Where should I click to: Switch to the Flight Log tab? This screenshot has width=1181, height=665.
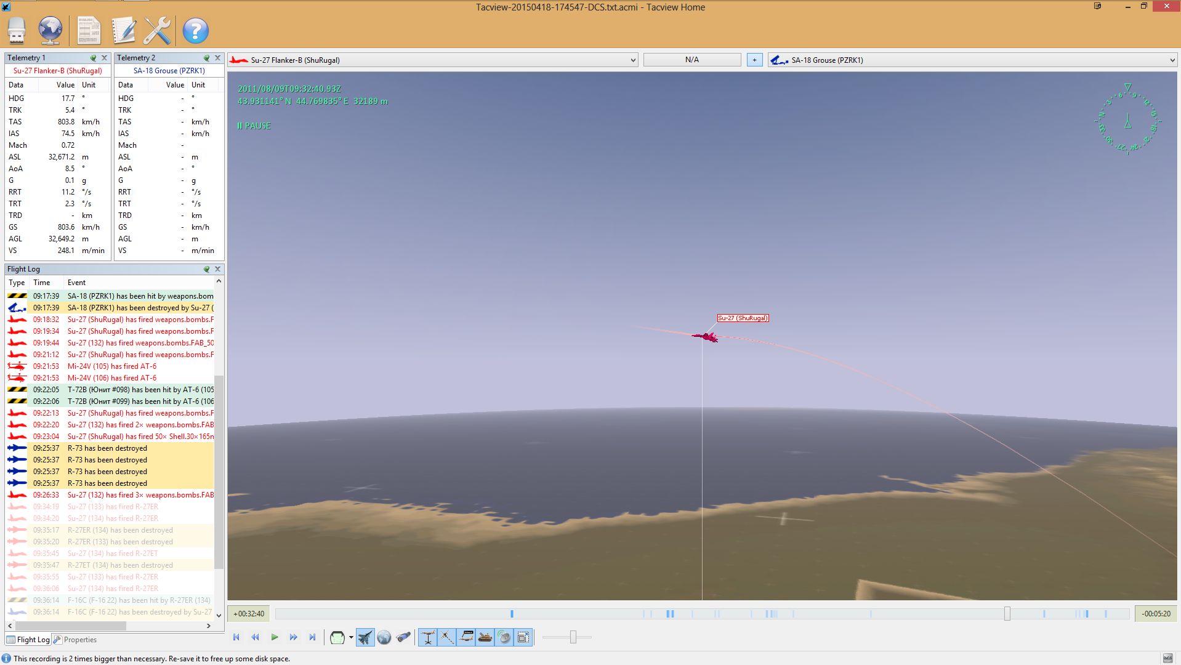pyautogui.click(x=28, y=640)
